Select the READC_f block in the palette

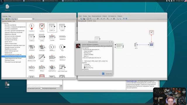32,68
